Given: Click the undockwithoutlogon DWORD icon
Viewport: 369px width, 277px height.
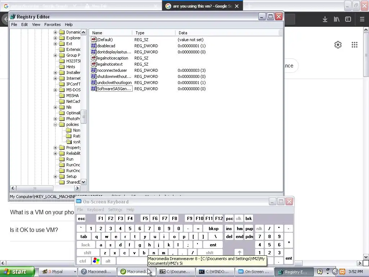Looking at the screenshot, I should click(94, 83).
